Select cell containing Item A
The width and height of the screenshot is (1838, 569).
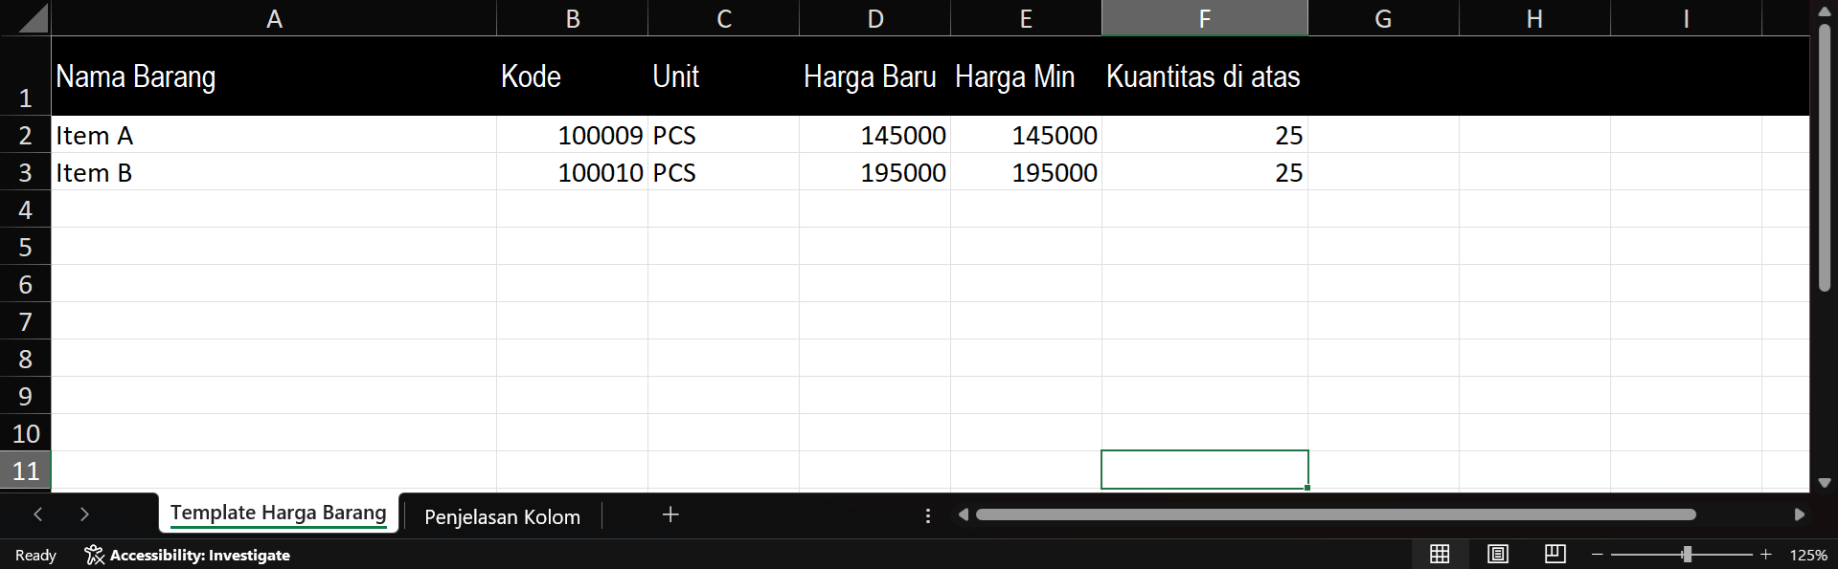(x=273, y=136)
